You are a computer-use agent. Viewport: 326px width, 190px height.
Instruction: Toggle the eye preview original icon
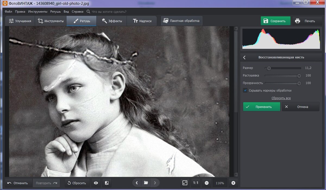[96, 183]
